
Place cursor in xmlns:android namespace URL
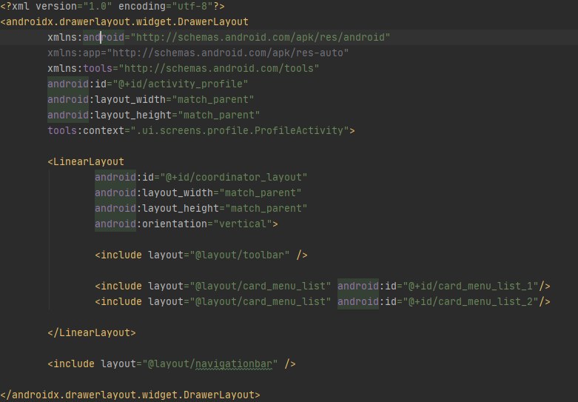[x=261, y=37]
